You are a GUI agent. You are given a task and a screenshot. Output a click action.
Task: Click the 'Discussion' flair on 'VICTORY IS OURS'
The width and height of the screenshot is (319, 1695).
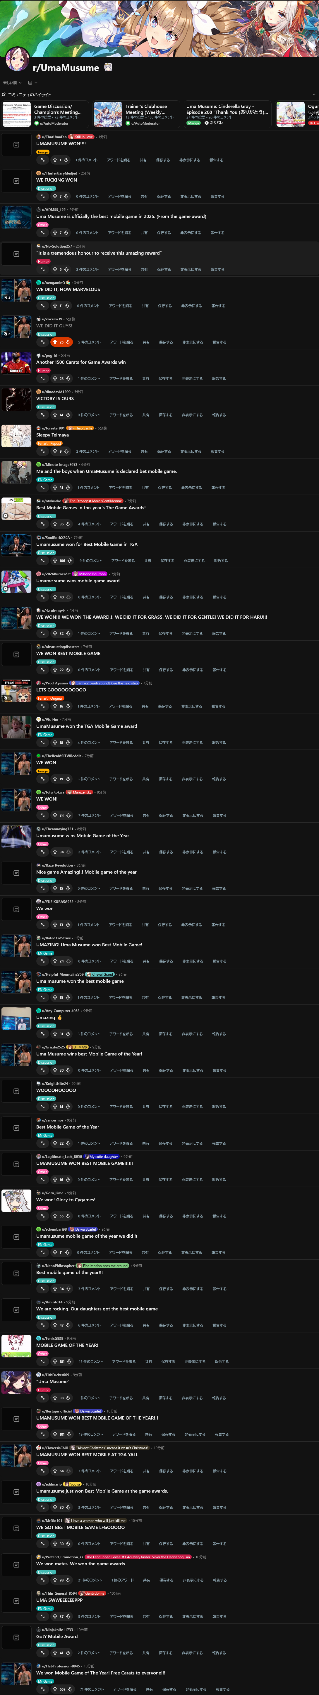tap(46, 407)
